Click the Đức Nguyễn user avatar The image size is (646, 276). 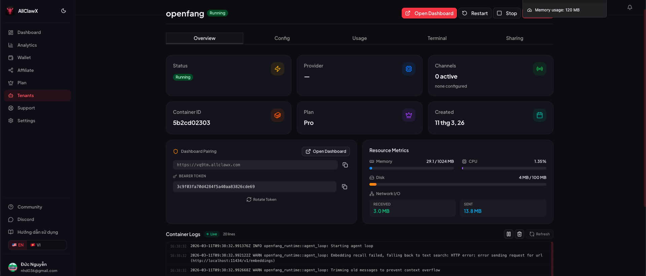[13, 267]
